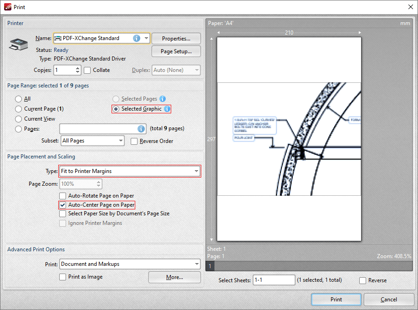Click the large printer icon
Screen dimensions: 418x310
pyautogui.click(x=18, y=44)
